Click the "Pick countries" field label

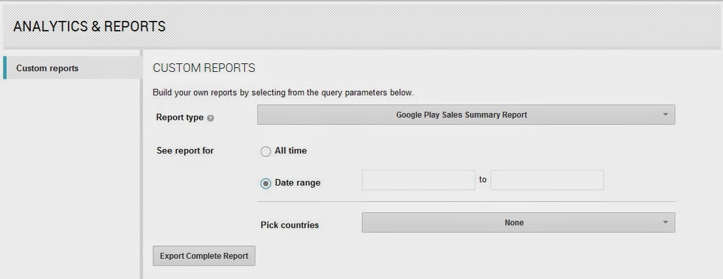pos(289,225)
